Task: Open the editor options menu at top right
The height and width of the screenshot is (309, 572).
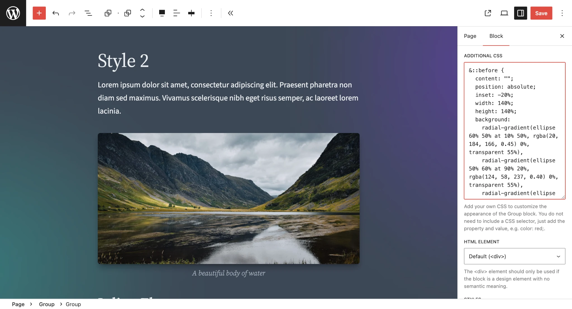Action: click(562, 13)
